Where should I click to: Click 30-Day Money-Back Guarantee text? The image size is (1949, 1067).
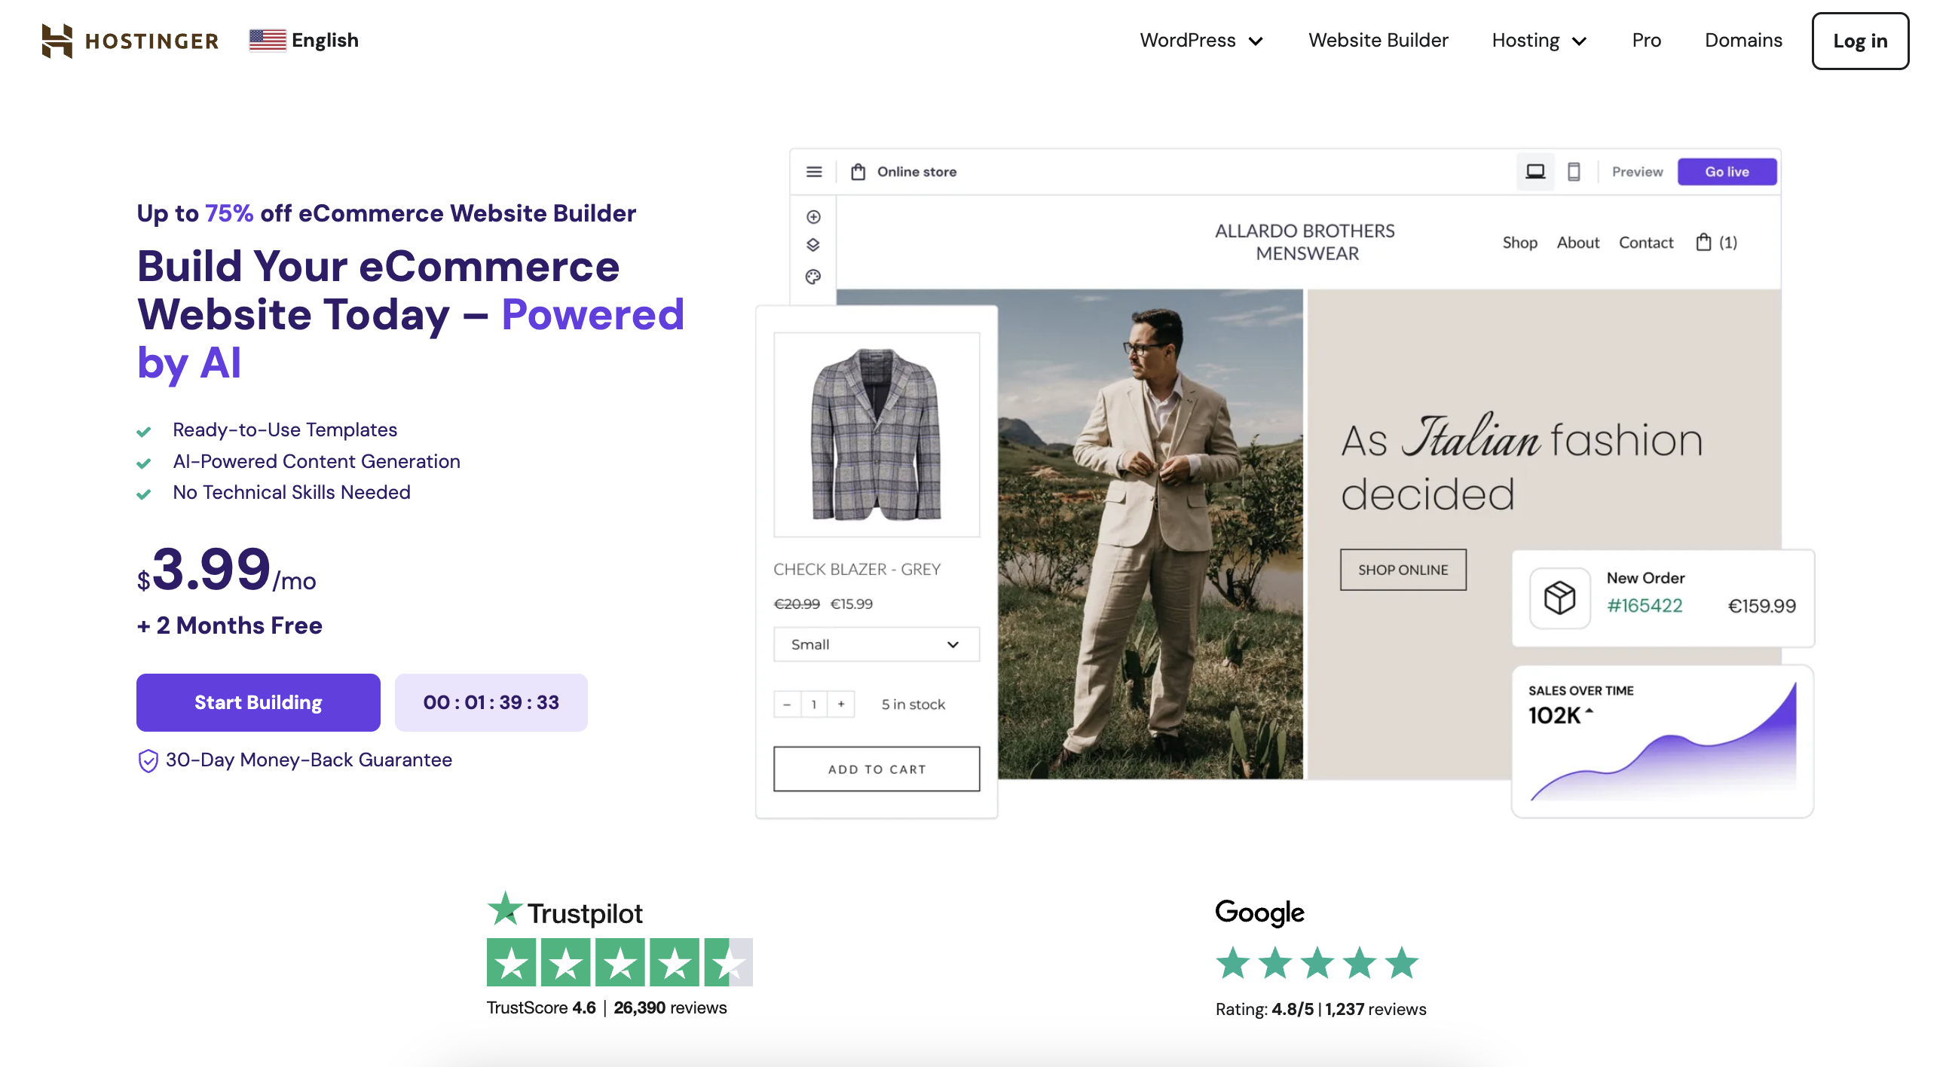309,760
